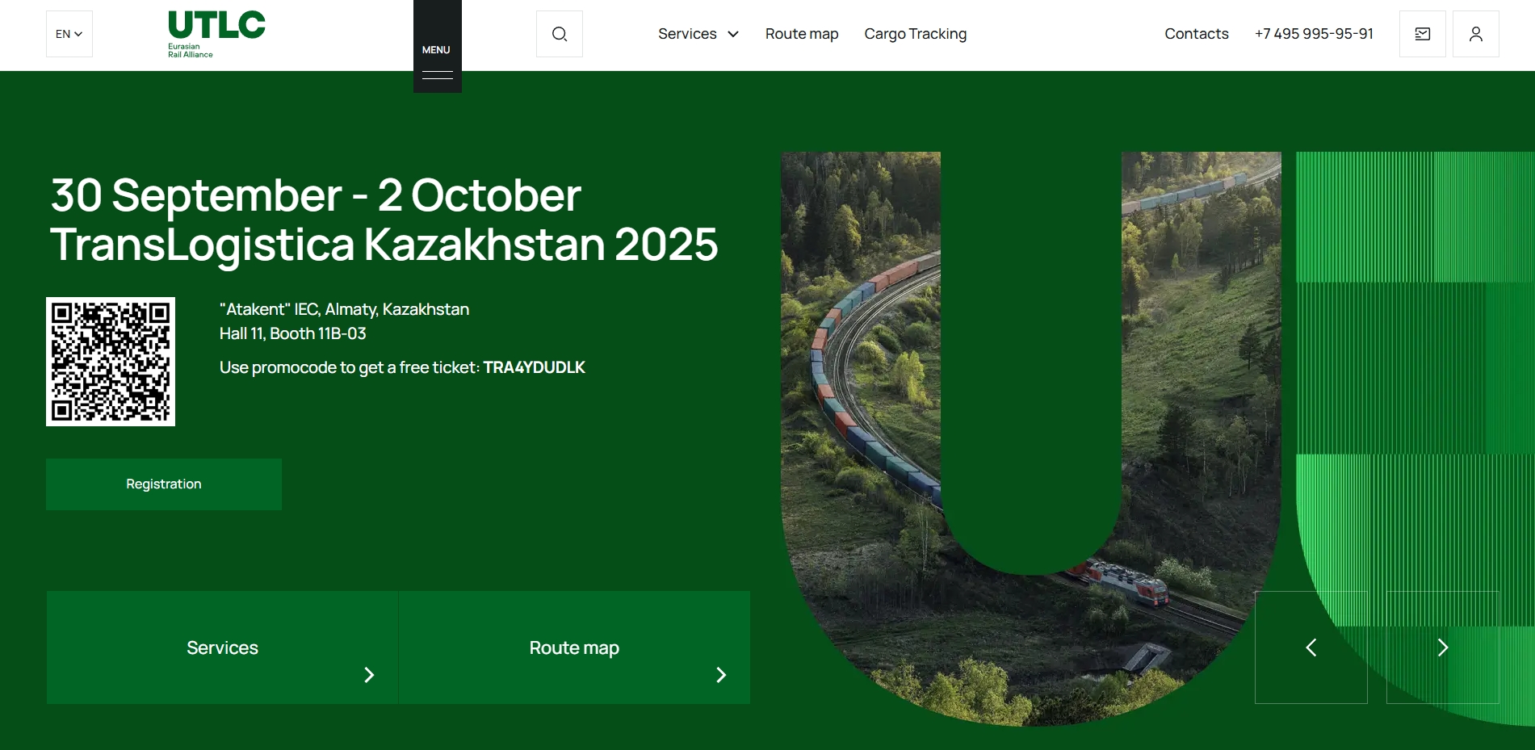The image size is (1535, 750).
Task: Select Cargo Tracking in the navigation bar
Action: (x=915, y=34)
